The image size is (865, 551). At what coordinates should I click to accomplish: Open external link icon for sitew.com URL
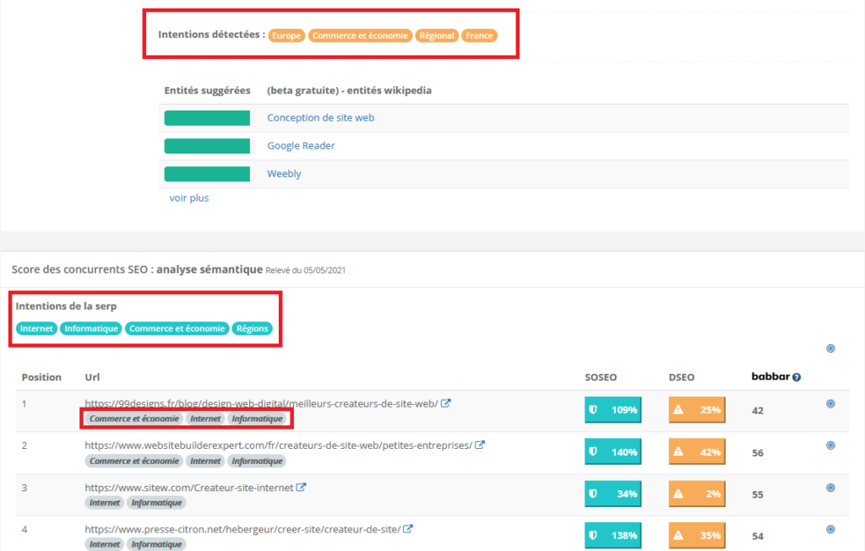coord(301,487)
